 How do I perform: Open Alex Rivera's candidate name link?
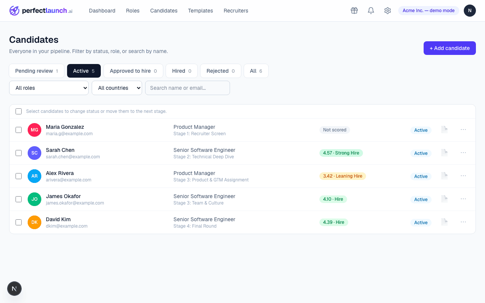tap(60, 173)
